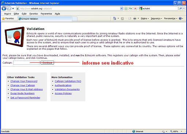Click the Concluído status bar text
The width and height of the screenshot is (187, 134).
tap(5, 131)
